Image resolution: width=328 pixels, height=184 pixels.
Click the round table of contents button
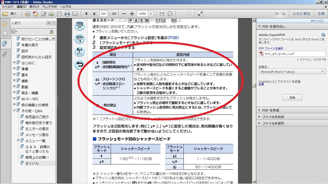80,26
